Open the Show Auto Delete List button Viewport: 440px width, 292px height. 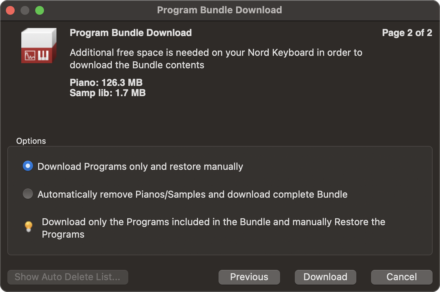68,277
